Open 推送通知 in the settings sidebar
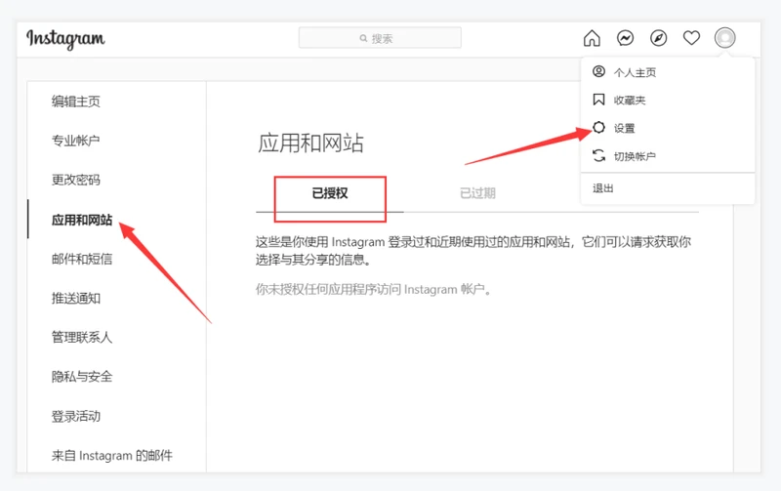Viewport: 781px width, 491px height. (x=76, y=299)
